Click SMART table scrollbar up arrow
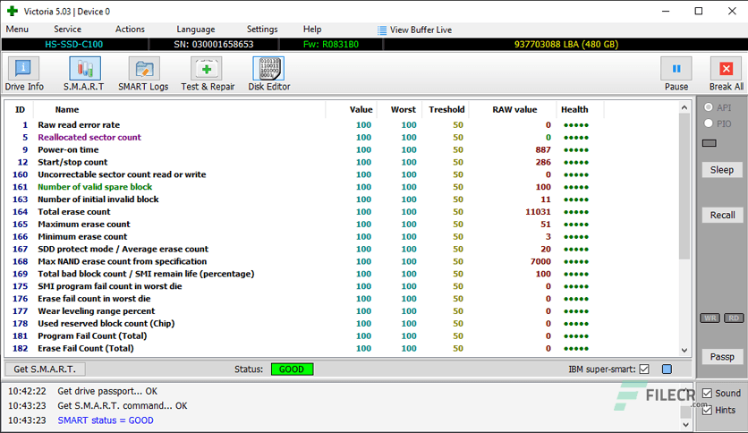The height and width of the screenshot is (433, 748). (x=684, y=107)
